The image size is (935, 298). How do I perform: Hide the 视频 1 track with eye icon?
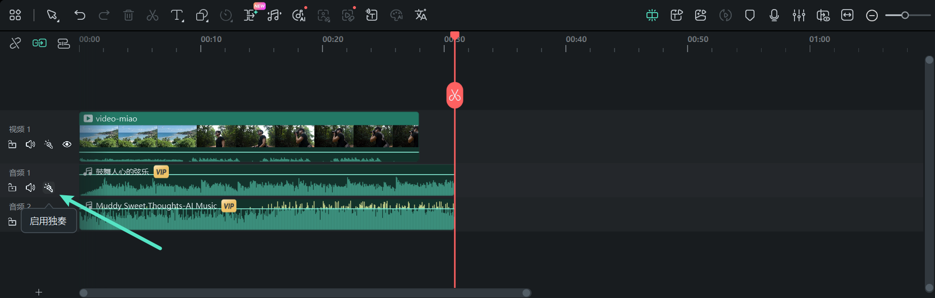[x=67, y=145]
